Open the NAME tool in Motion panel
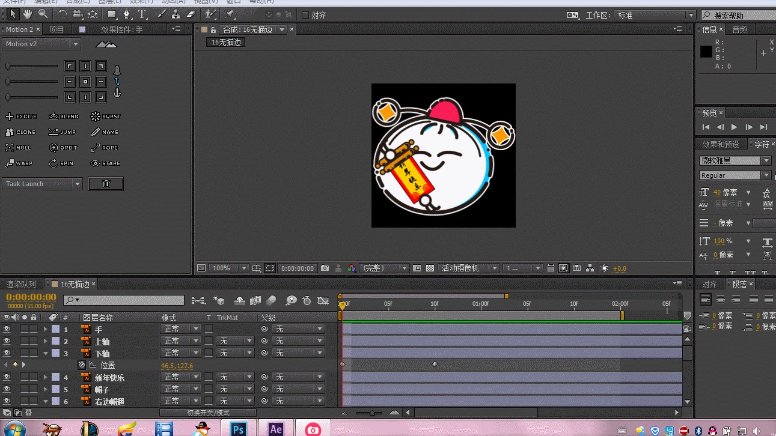The image size is (776, 436). coord(105,132)
